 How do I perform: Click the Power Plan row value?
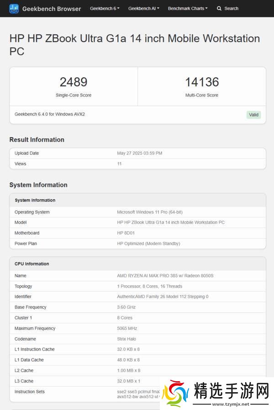[148, 244]
